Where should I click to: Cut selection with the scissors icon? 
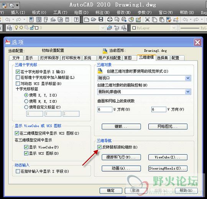pyautogui.click(x=147, y=20)
